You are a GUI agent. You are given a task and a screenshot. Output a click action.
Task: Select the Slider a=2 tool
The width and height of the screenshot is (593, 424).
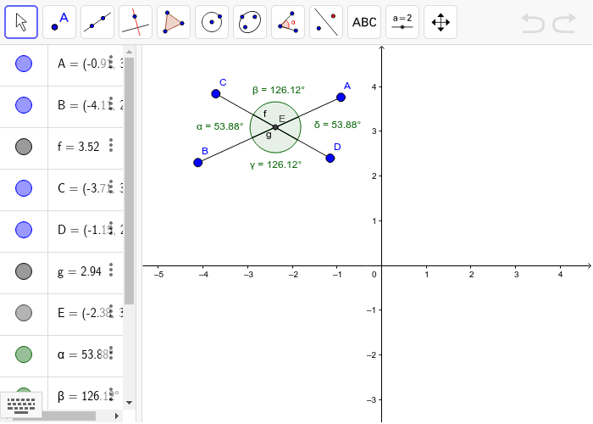pyautogui.click(x=402, y=22)
